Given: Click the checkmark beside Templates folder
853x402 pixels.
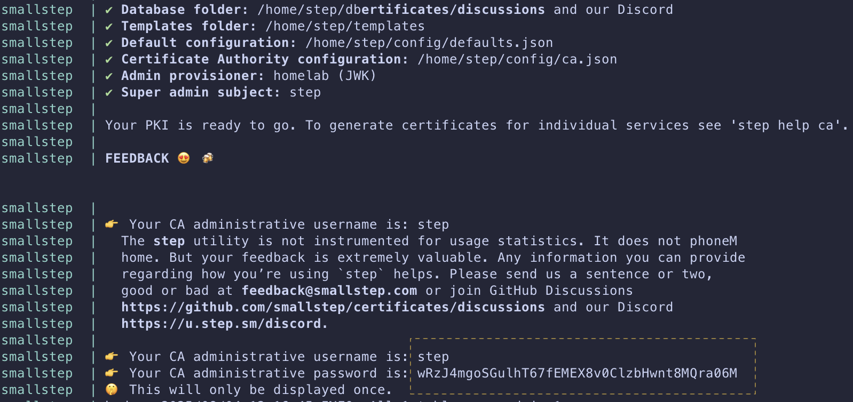Looking at the screenshot, I should [x=109, y=27].
